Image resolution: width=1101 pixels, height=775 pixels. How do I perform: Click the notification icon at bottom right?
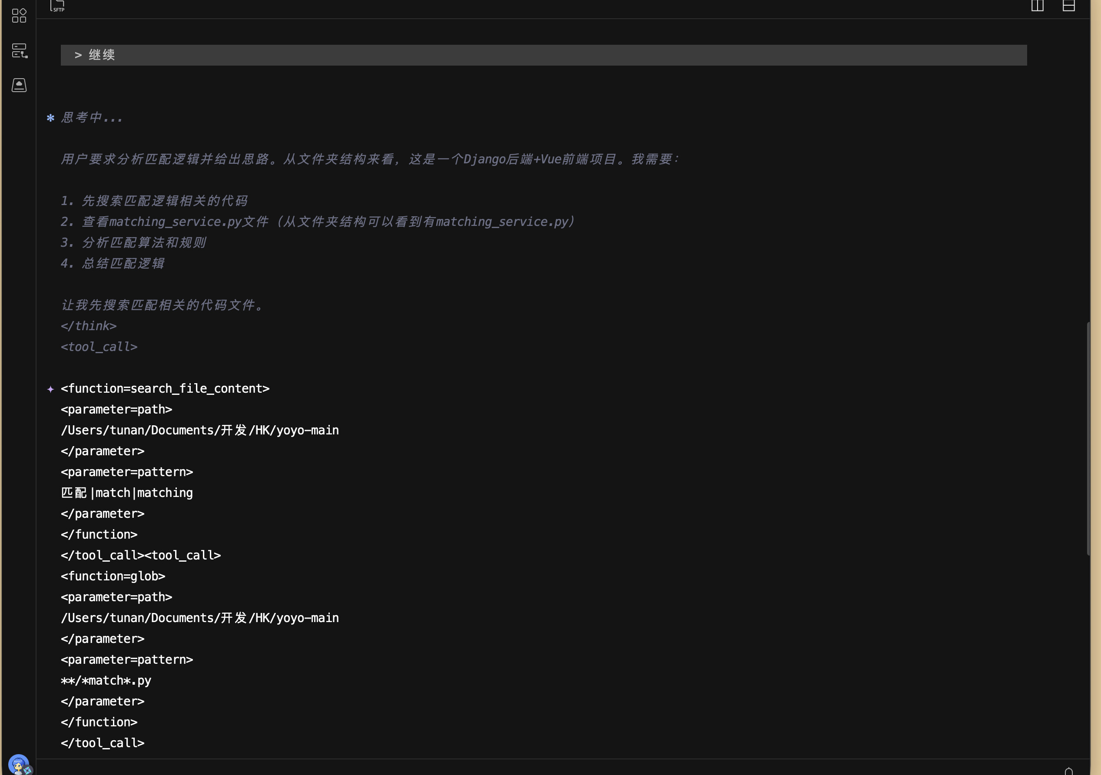[1068, 771]
